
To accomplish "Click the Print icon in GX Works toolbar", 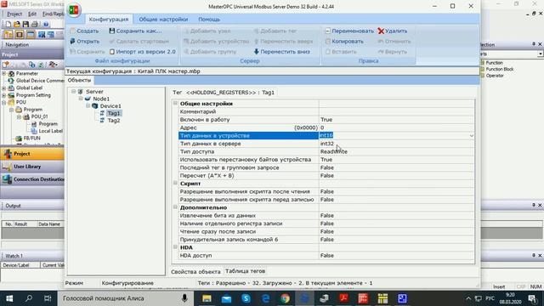I will click(x=34, y=24).
